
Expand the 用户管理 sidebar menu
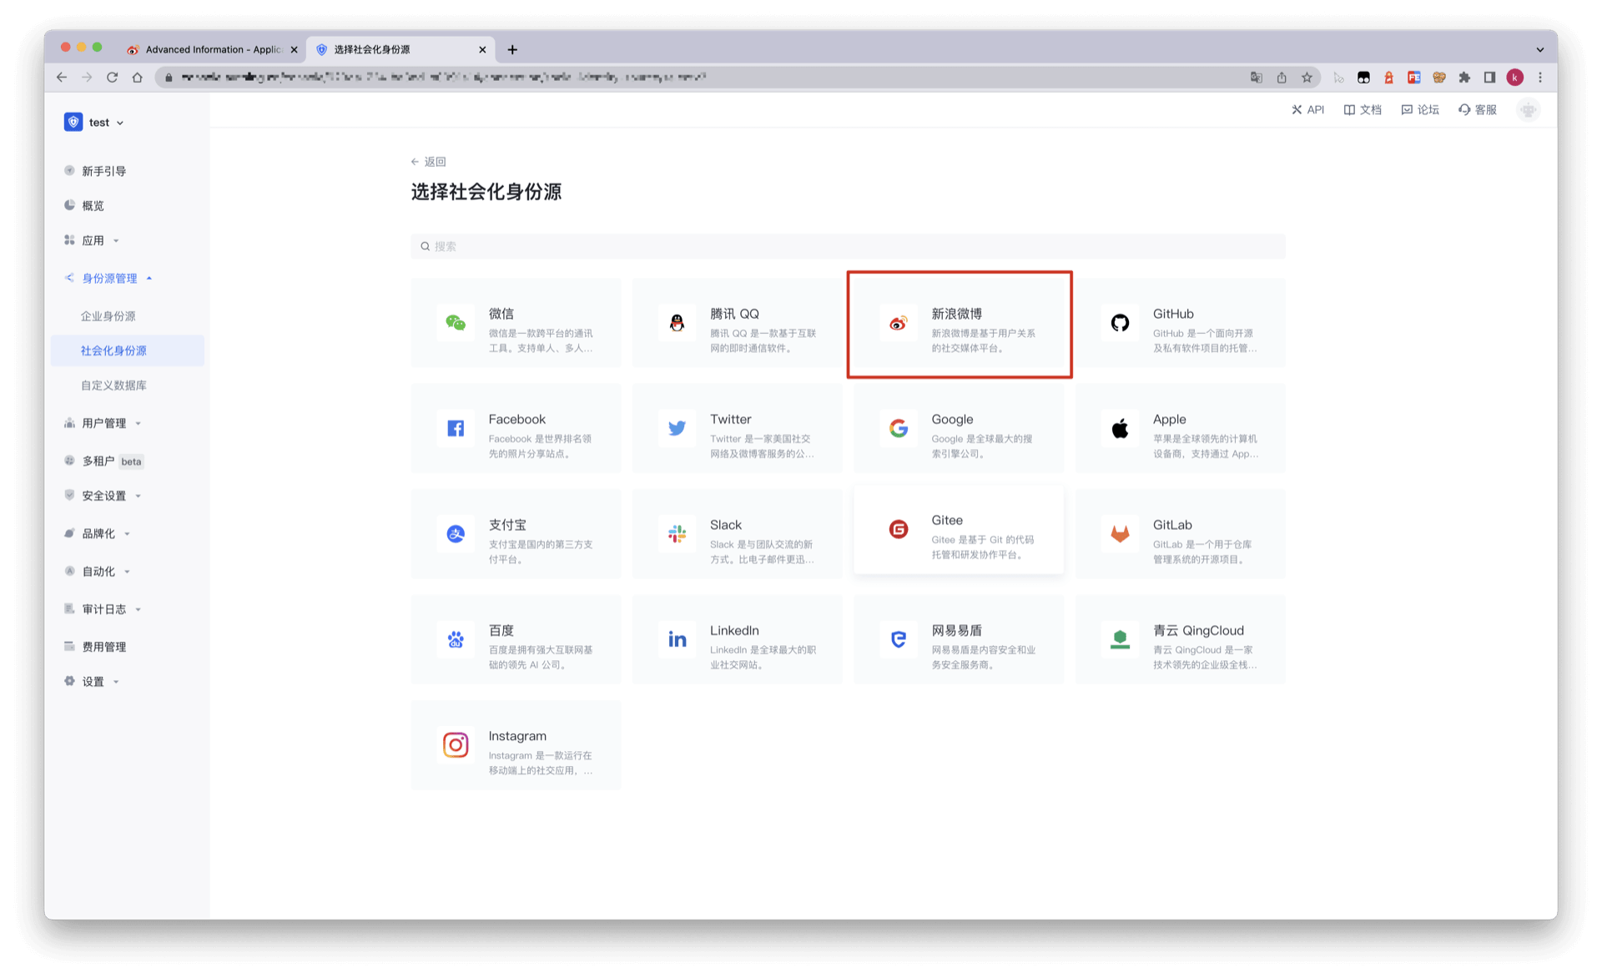(104, 423)
